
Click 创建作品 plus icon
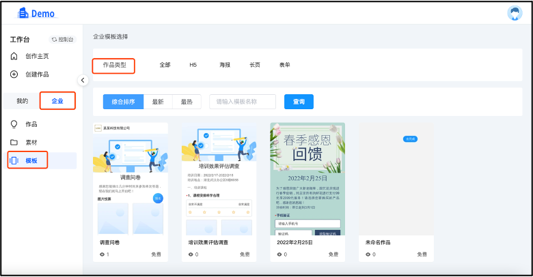pos(14,74)
